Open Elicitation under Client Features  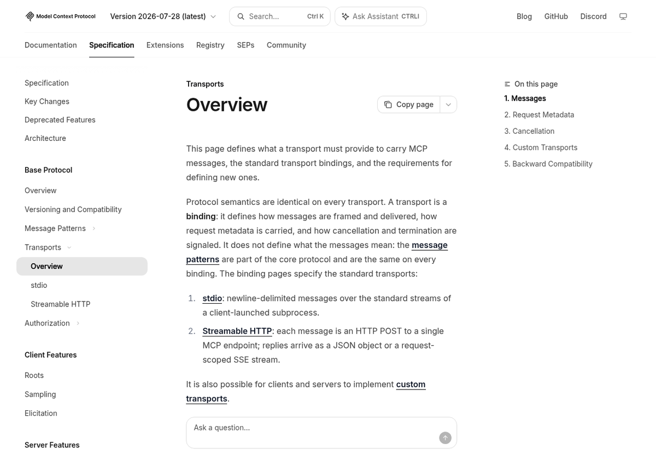click(x=41, y=413)
